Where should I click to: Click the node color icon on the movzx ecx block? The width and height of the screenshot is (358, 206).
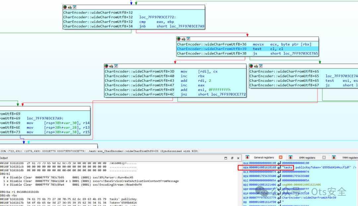(x=179, y=39)
